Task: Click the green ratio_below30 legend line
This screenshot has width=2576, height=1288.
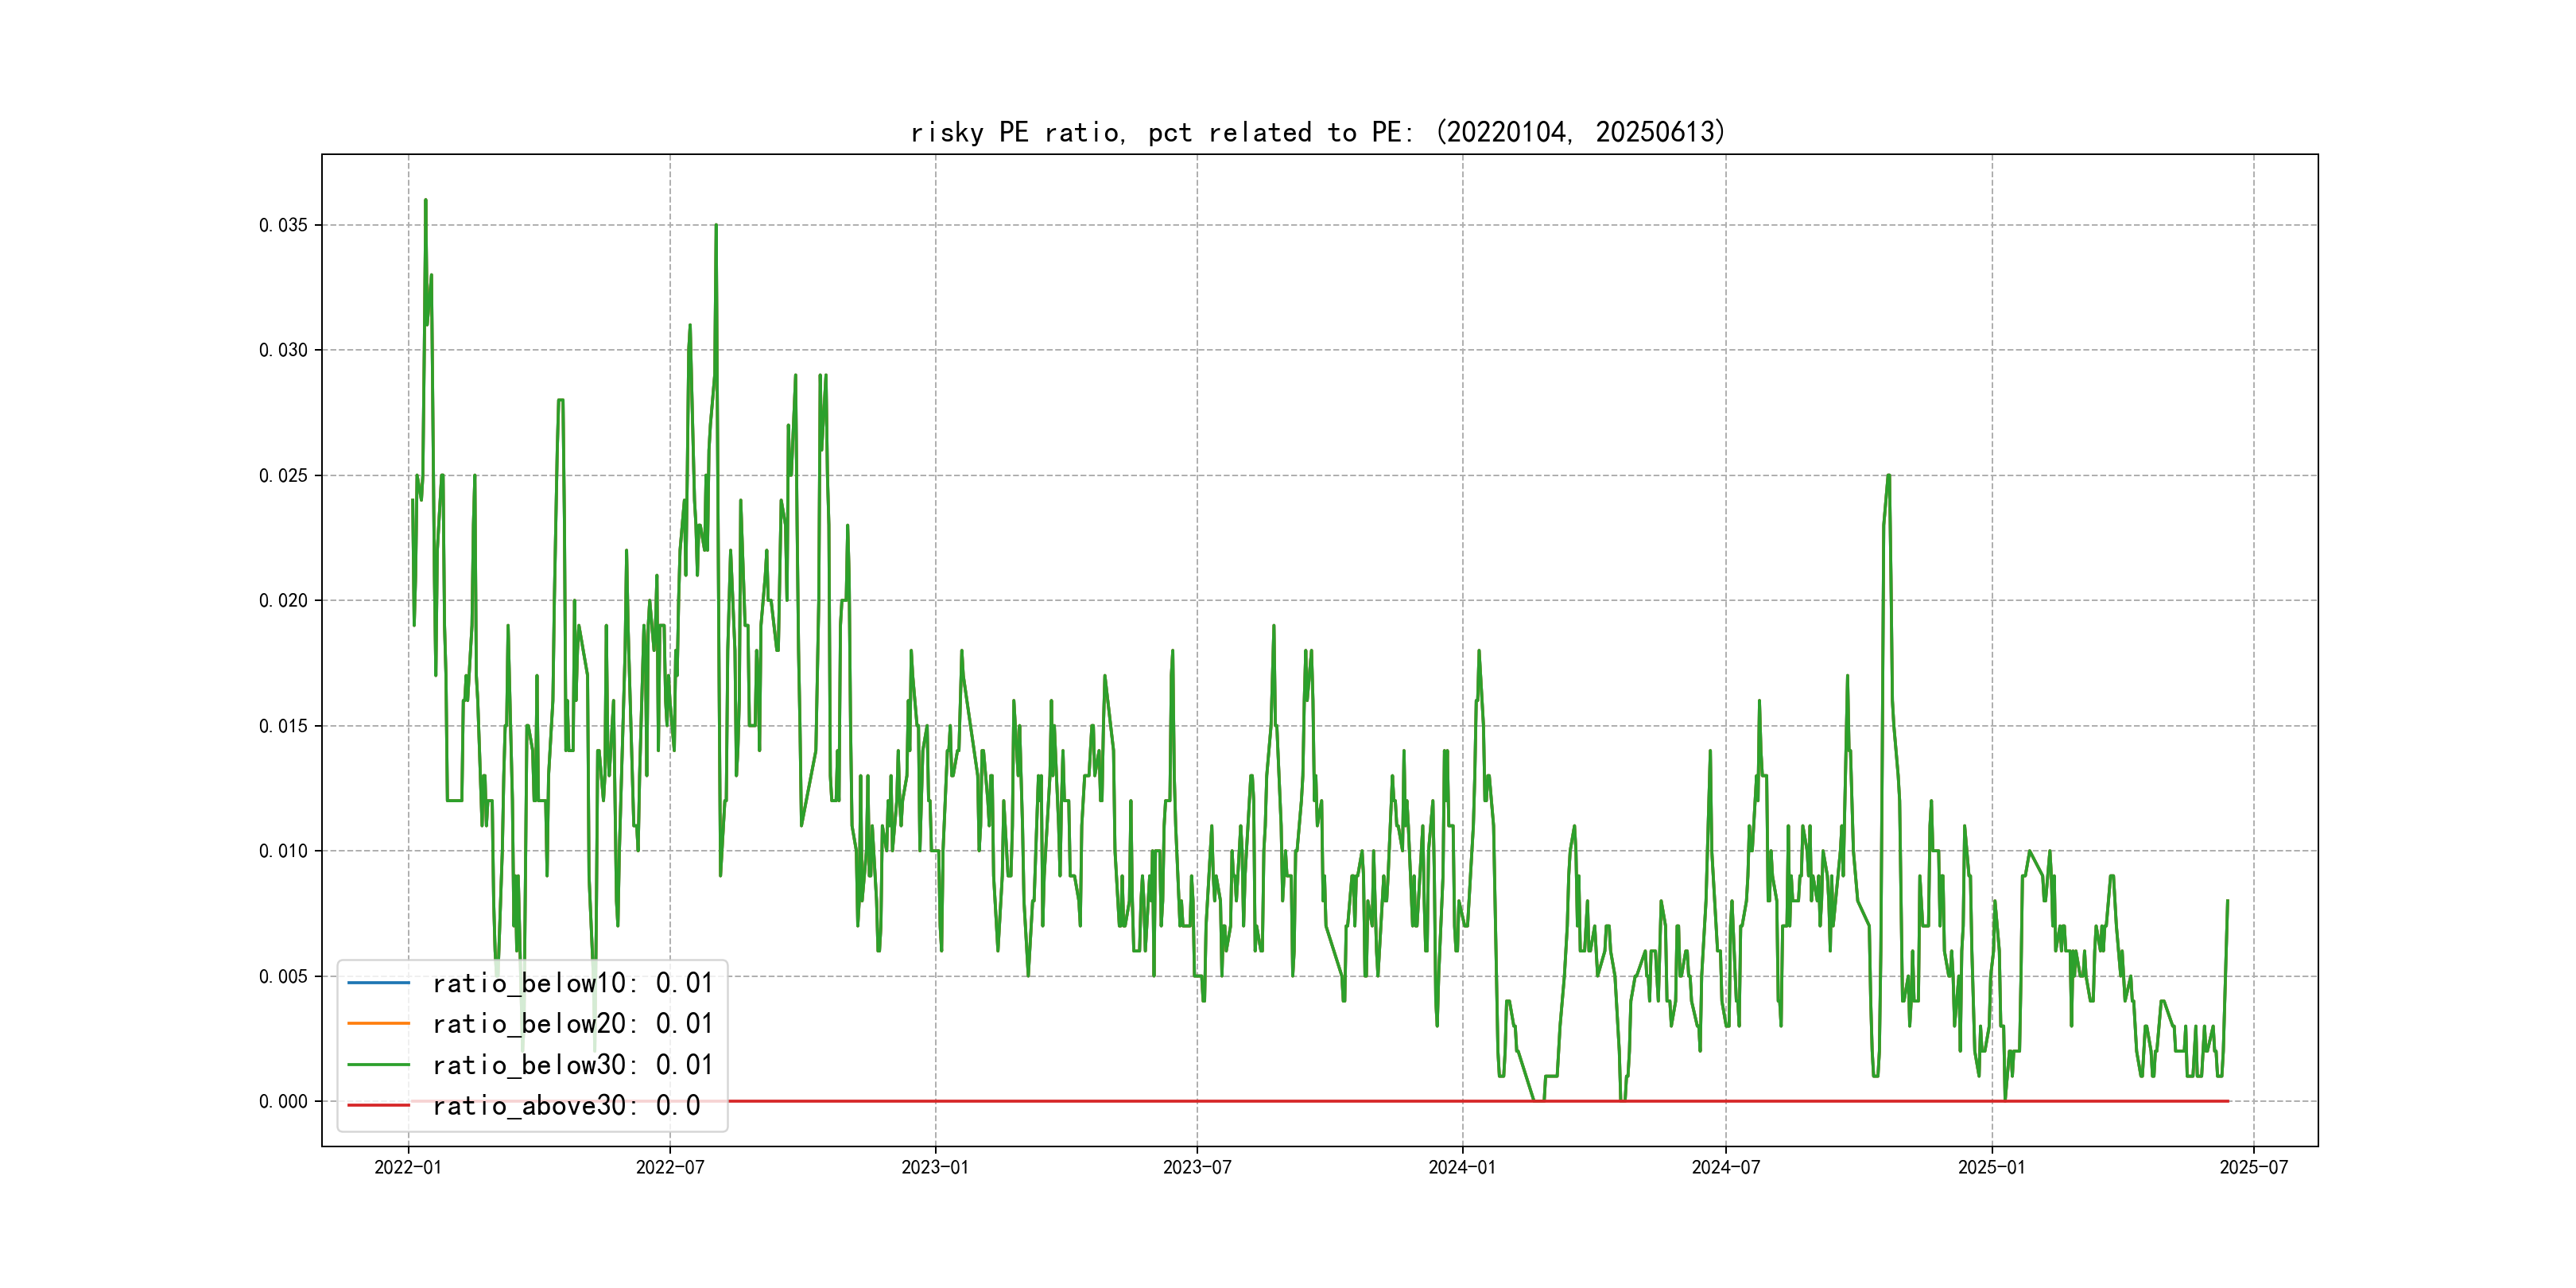Action: tap(378, 1065)
